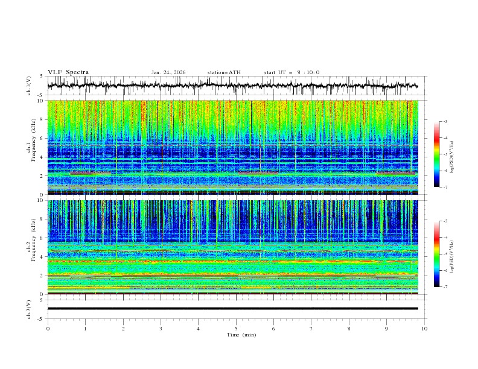Click the upper color bar's "log(PSD)(V²/Hz)" label
The image size is (478, 369).
tap(451, 157)
